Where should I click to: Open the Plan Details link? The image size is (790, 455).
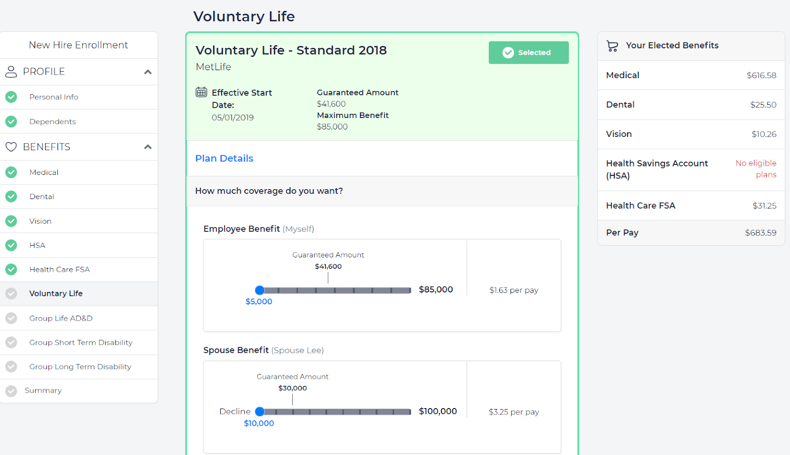pyautogui.click(x=224, y=158)
